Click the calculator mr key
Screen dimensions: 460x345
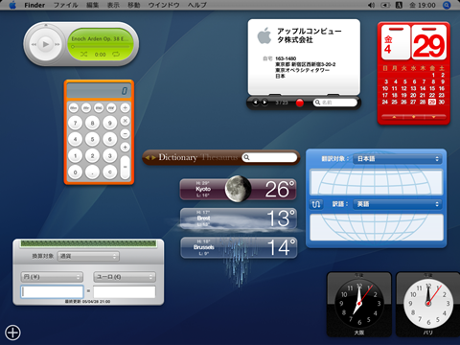point(111,108)
